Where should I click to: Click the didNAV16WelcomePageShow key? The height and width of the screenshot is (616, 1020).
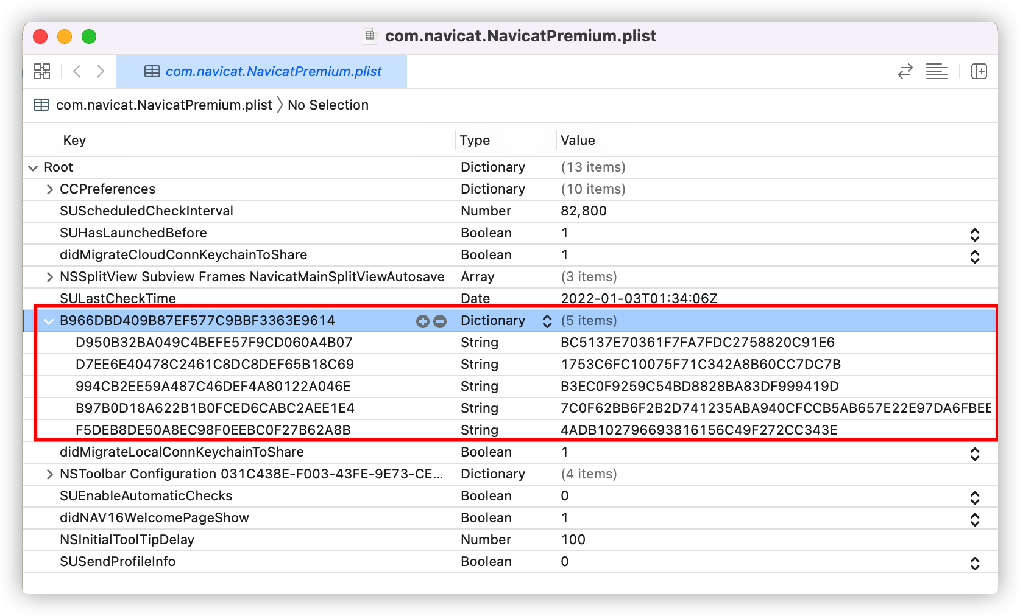154,517
